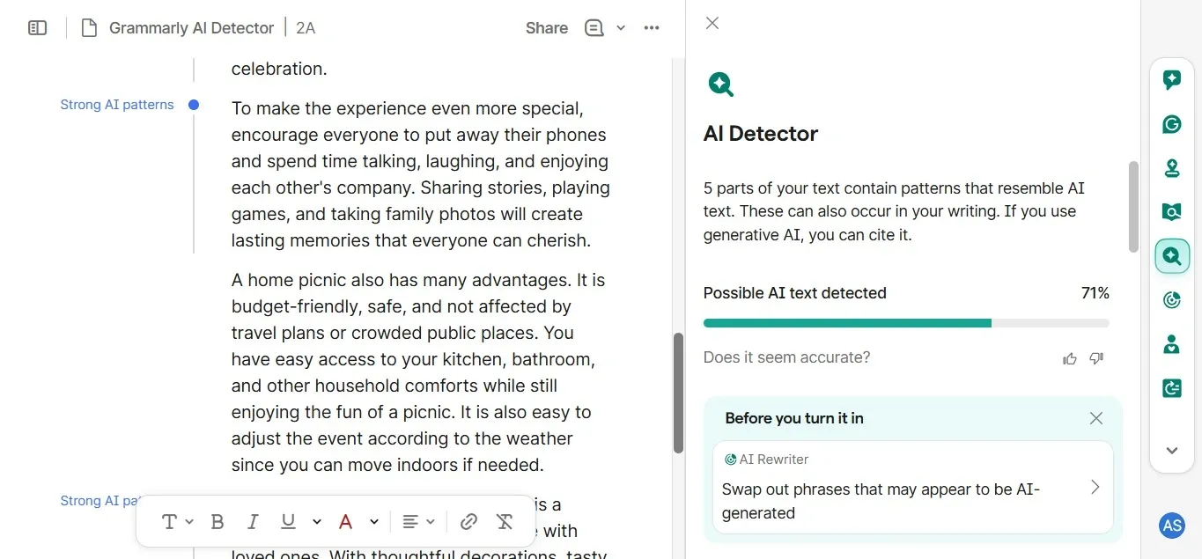This screenshot has width=1202, height=559.
Task: Give thumbs down on accuracy
Action: (x=1096, y=358)
